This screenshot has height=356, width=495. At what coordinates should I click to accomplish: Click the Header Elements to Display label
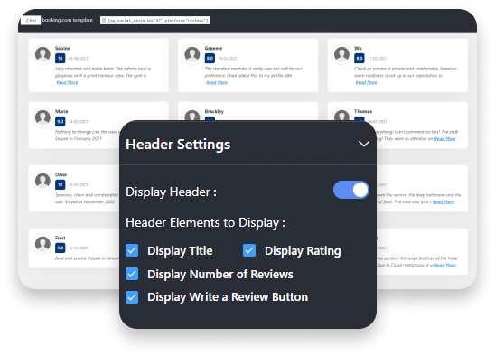click(x=206, y=222)
